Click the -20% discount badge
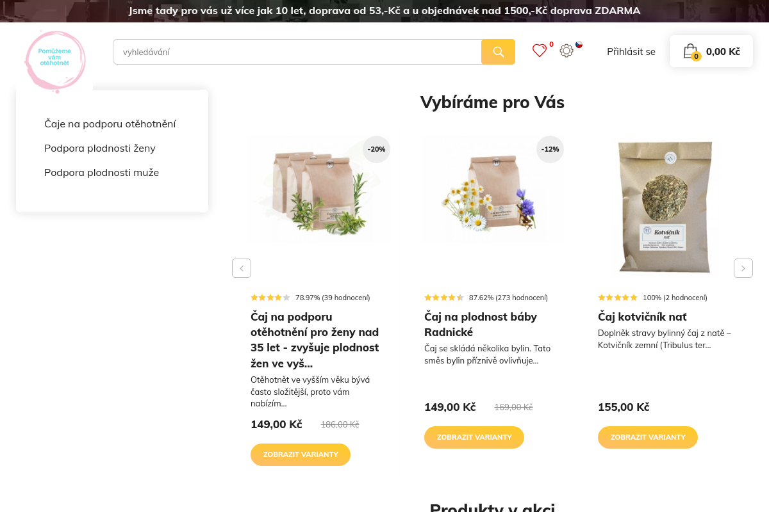Viewport: 769px width, 512px height. [x=376, y=149]
